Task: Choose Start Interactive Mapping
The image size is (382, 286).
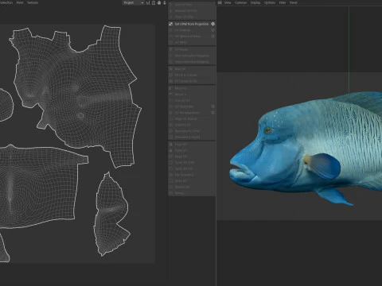Action: pyautogui.click(x=192, y=56)
